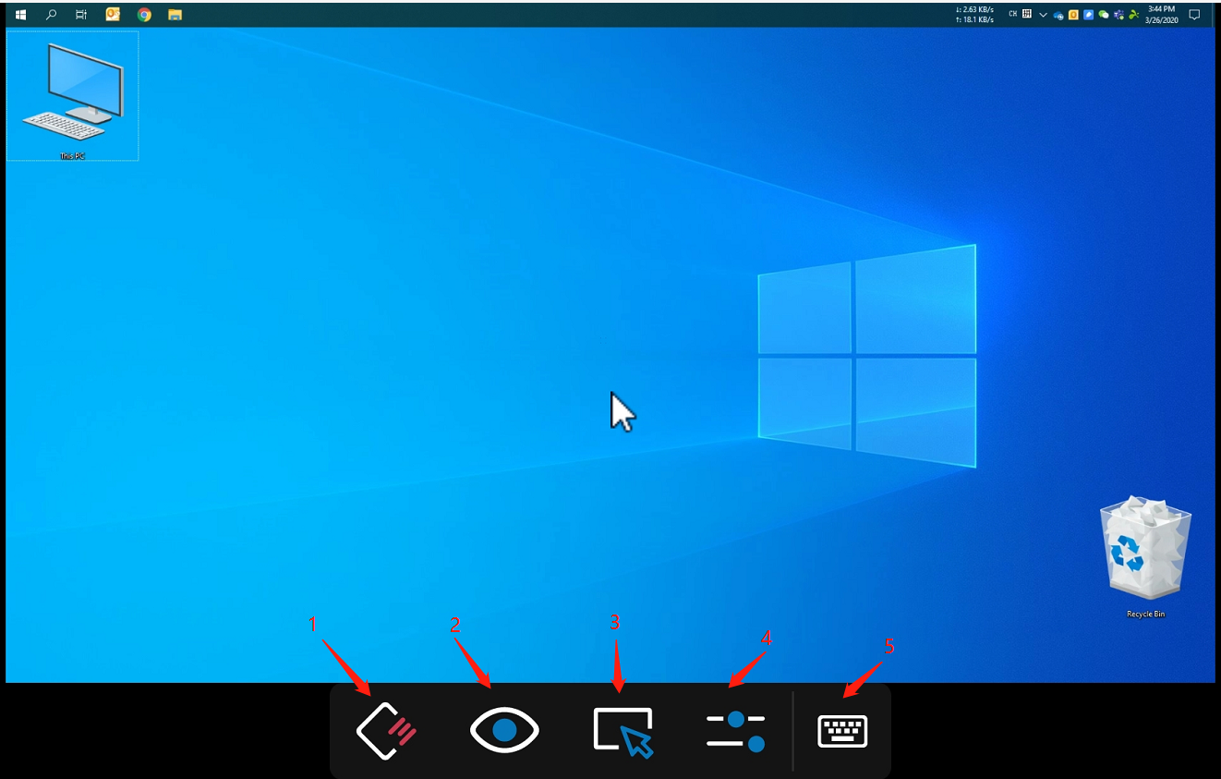Switch the CH input language indicator

[1013, 14]
